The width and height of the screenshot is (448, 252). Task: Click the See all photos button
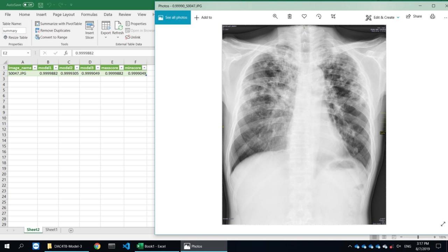[173, 17]
